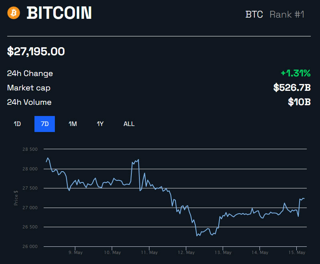Screen dimensions: 320x264
Task: Click the BITCOIN title heading
Action: (59, 14)
